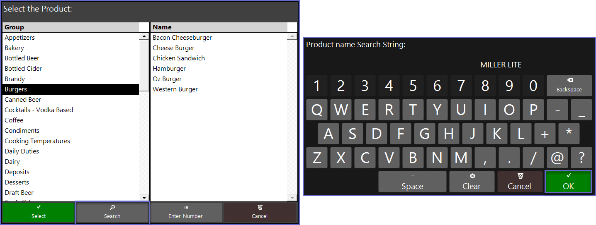Image resolution: width=596 pixels, height=225 pixels.
Task: Click the Group column header
Action: point(71,27)
